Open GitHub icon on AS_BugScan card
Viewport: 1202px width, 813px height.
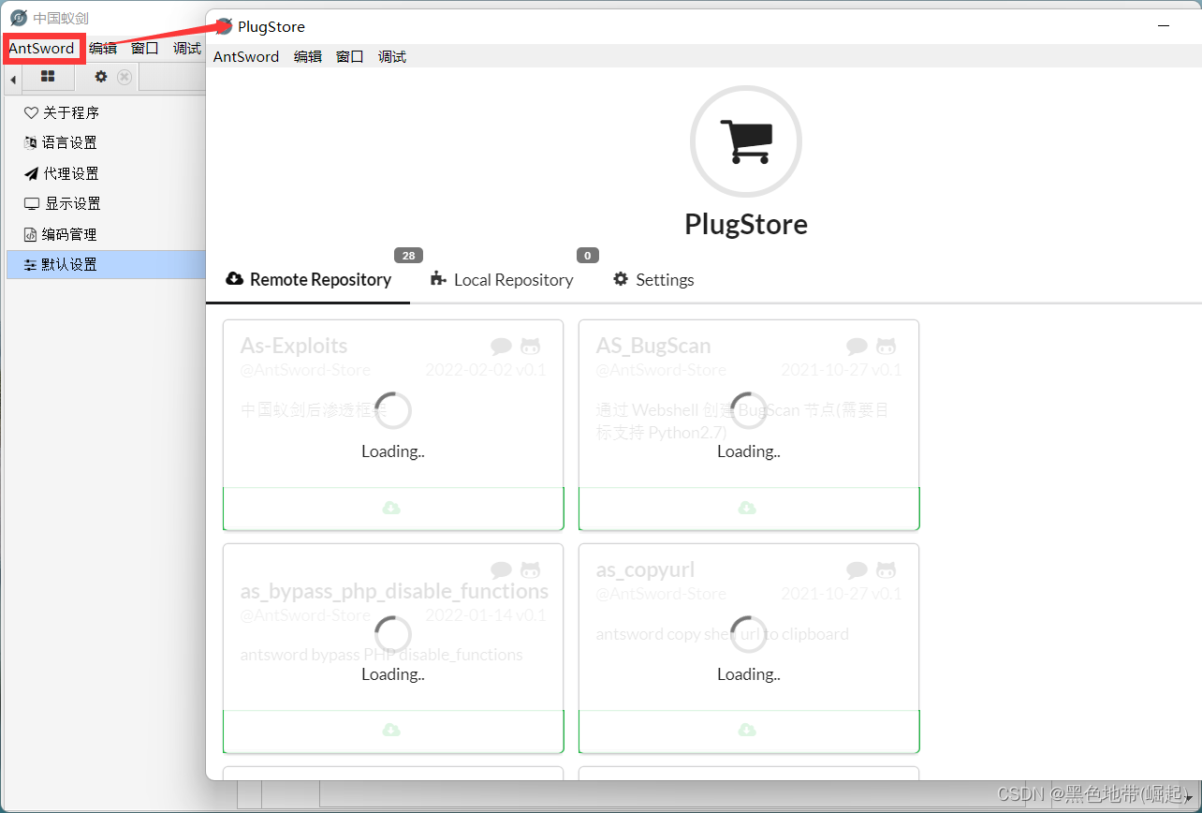point(887,347)
